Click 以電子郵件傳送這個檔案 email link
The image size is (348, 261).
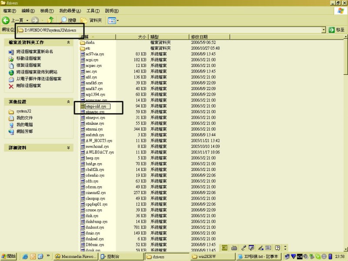pos(39,79)
